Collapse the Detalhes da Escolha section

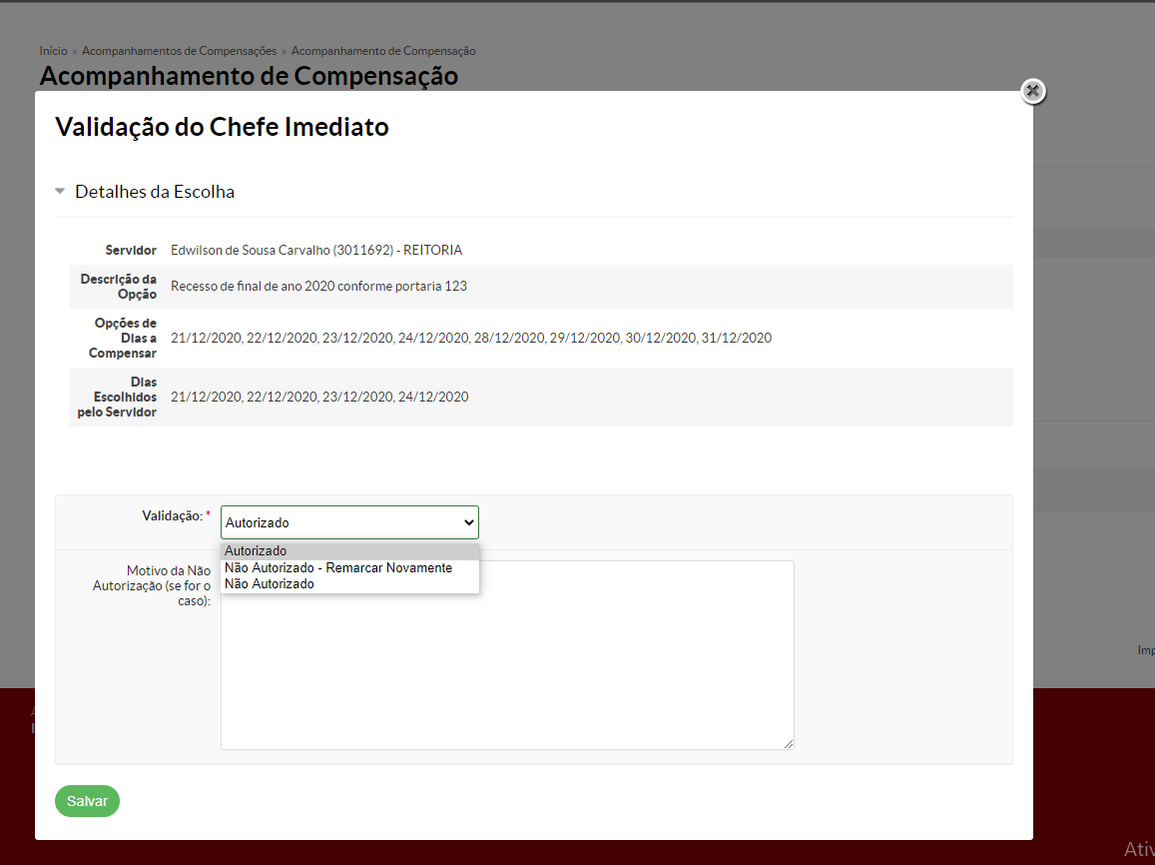[x=60, y=192]
